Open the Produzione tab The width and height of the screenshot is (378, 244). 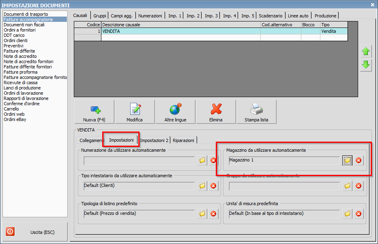point(325,16)
